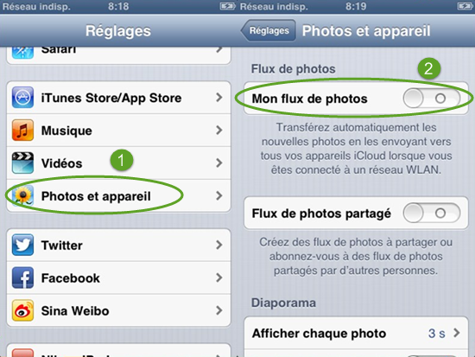The image size is (475, 357).
Task: Tap the Afficher chaque photo label
Action: (319, 334)
